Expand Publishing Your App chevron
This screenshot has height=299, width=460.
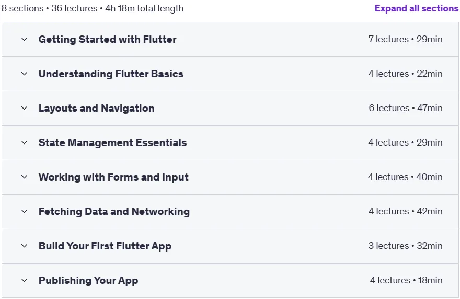pos(25,280)
